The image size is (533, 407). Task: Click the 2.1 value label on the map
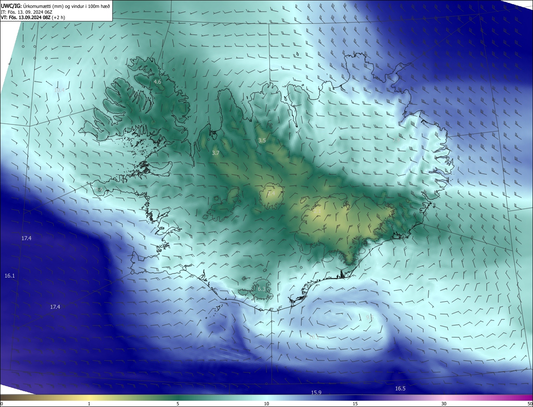(317, 211)
